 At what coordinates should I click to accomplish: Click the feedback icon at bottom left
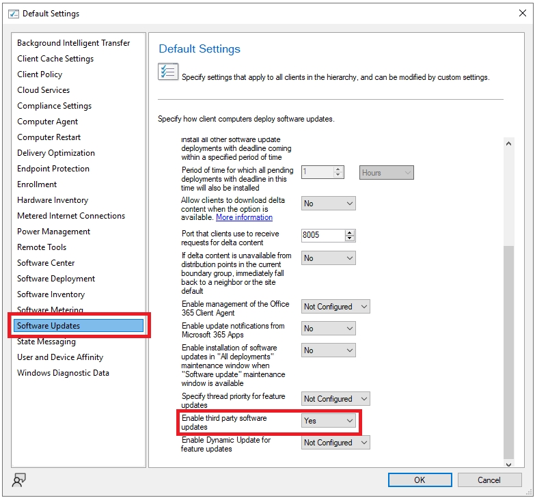(x=18, y=478)
